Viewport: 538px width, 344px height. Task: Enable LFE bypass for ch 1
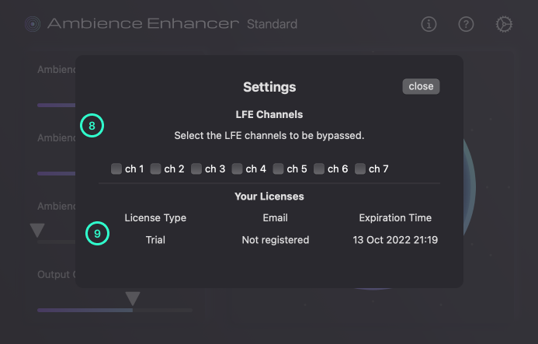(x=116, y=169)
